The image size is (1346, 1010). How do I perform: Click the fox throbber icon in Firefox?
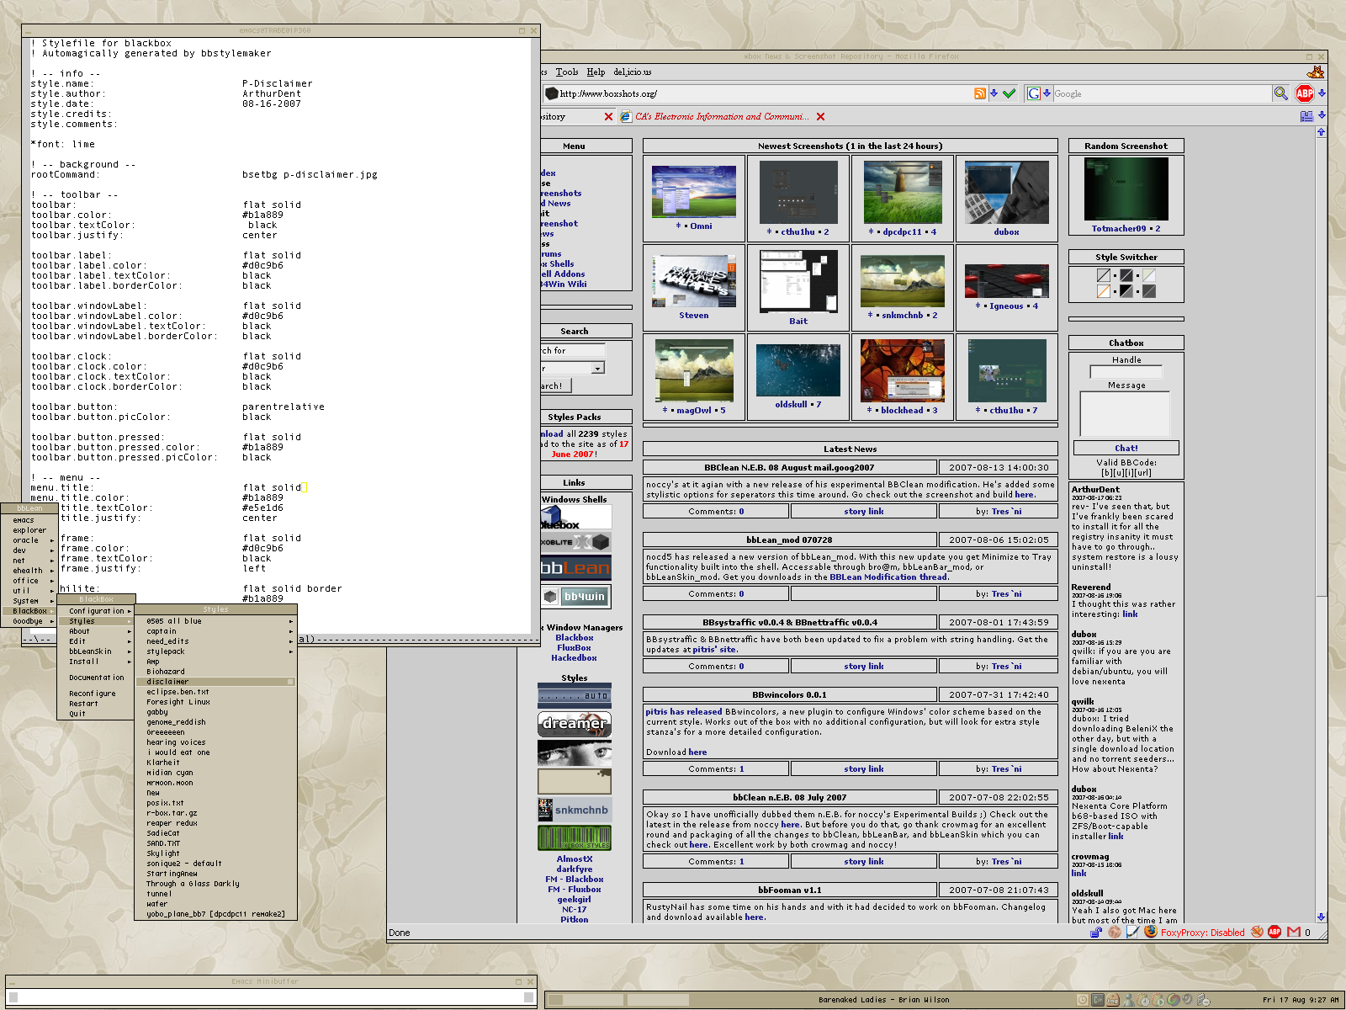1316,72
